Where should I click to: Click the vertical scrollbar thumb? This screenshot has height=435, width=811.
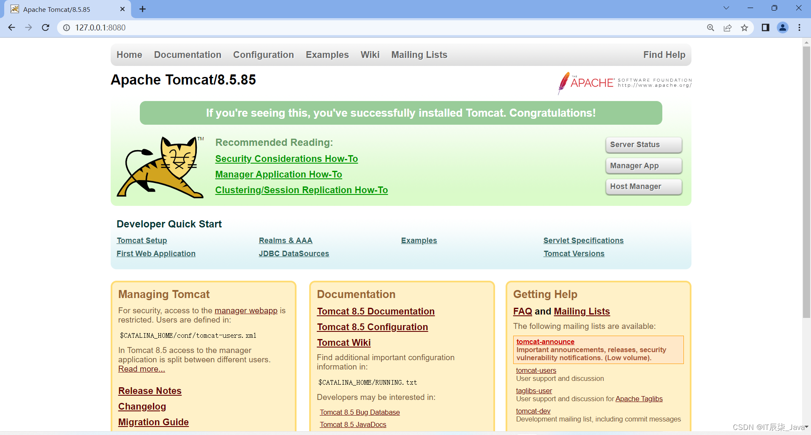coord(806,182)
